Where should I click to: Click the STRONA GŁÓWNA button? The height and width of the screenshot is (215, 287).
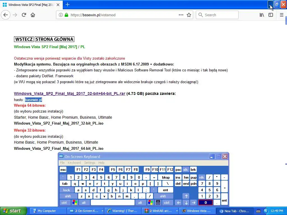[54, 39]
